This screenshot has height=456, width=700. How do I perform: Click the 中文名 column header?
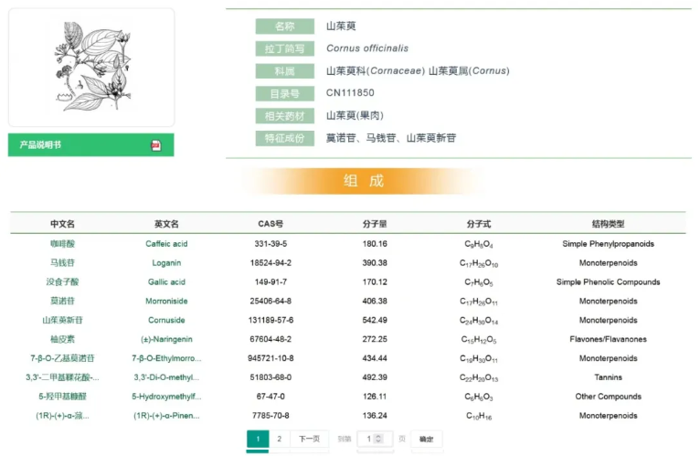pos(62,224)
